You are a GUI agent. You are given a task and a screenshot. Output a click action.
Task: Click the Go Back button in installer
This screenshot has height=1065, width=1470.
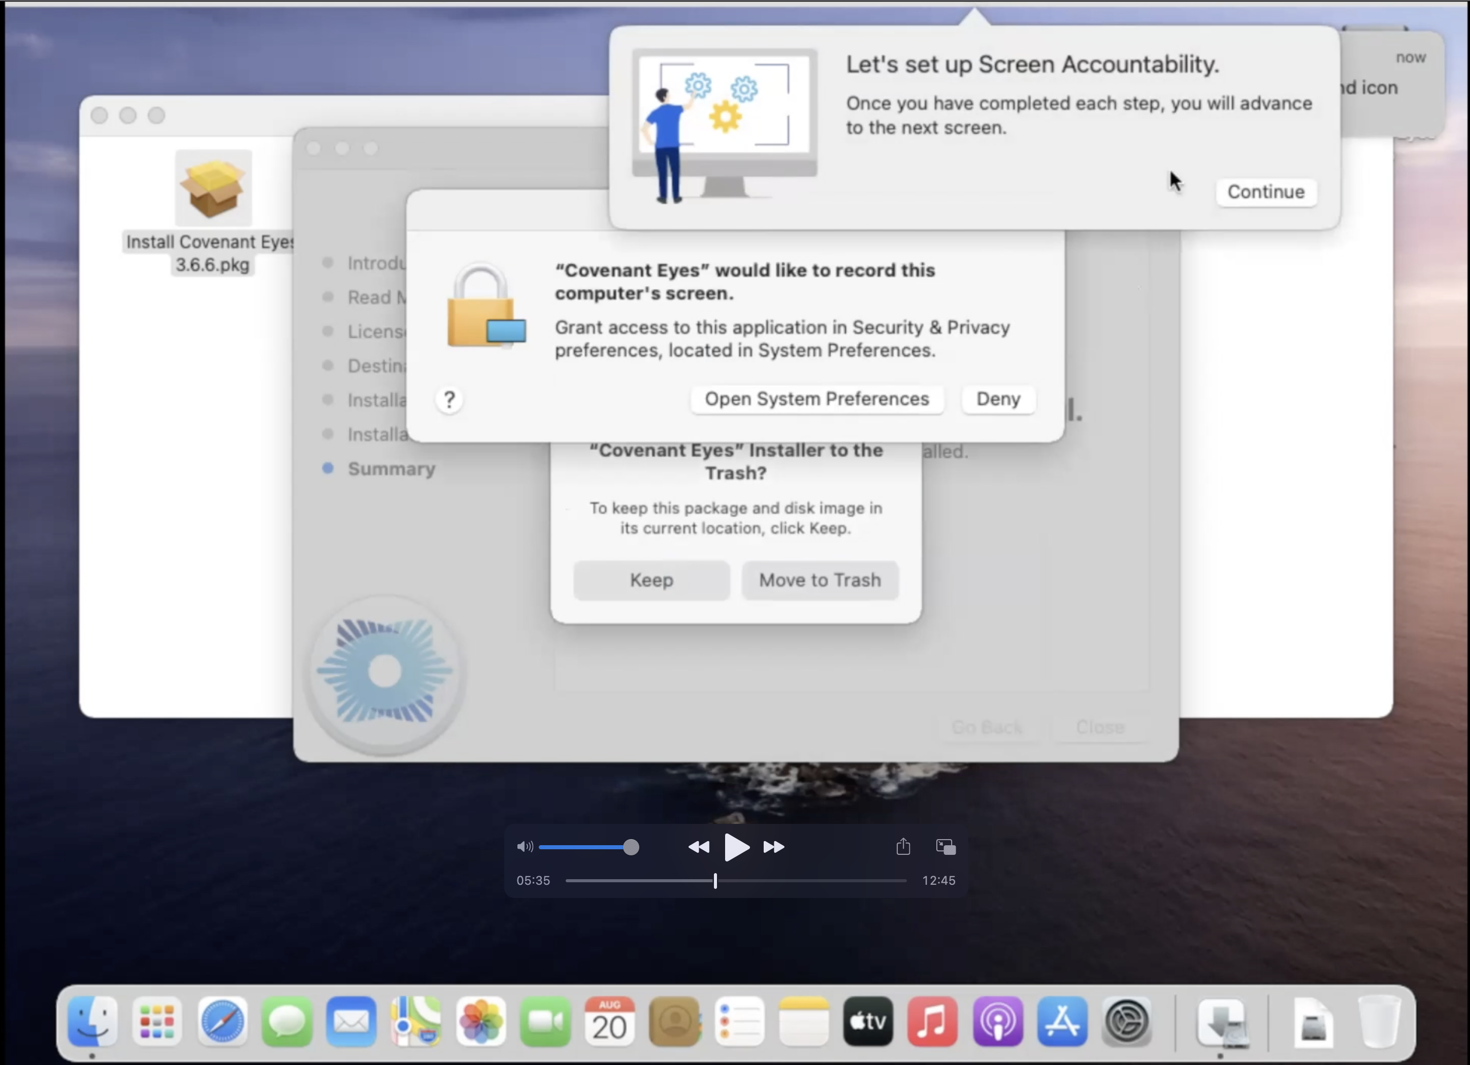pos(987,727)
